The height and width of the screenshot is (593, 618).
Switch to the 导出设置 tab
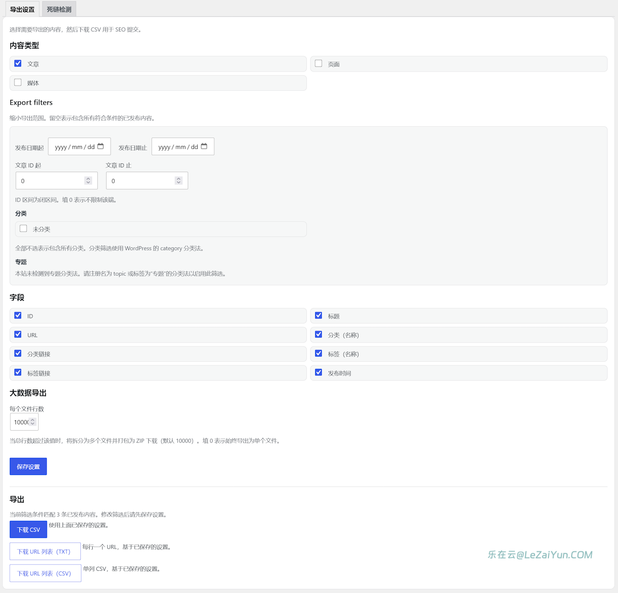pyautogui.click(x=22, y=9)
